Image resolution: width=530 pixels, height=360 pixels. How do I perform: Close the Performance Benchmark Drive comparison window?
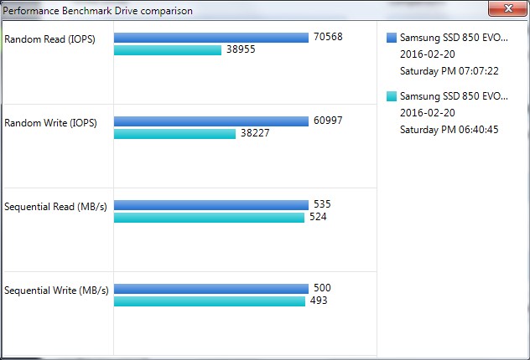click(507, 8)
